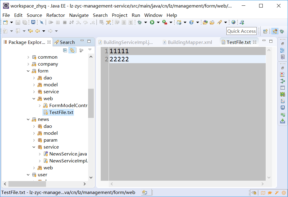
Task: Open the Back history dropdown arrow
Action: tap(44, 31)
